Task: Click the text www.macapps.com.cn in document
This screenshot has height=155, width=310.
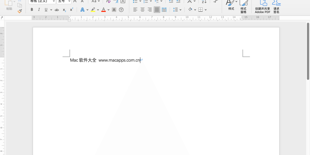Action: (119, 60)
